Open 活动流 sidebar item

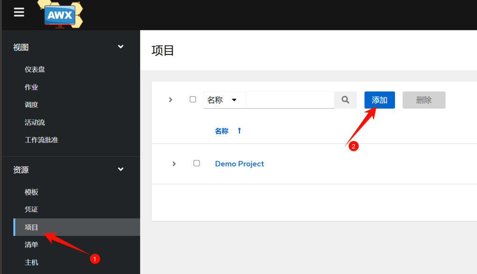35,122
